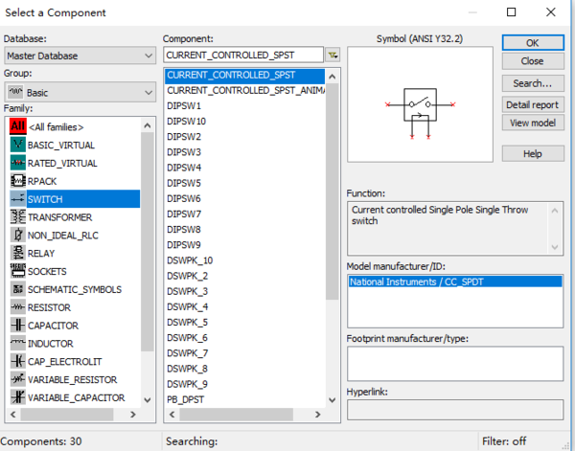The height and width of the screenshot is (451, 575).
Task: Select DSWPK_8 in component list
Action: 245,369
